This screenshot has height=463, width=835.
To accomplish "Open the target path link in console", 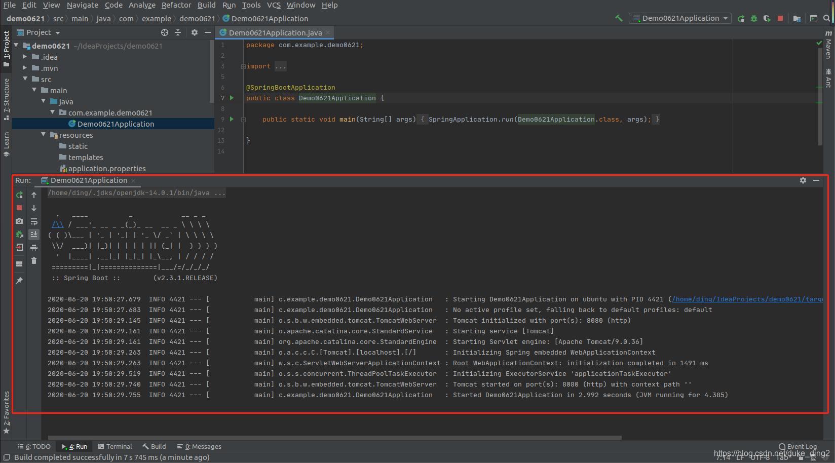I will (747, 299).
